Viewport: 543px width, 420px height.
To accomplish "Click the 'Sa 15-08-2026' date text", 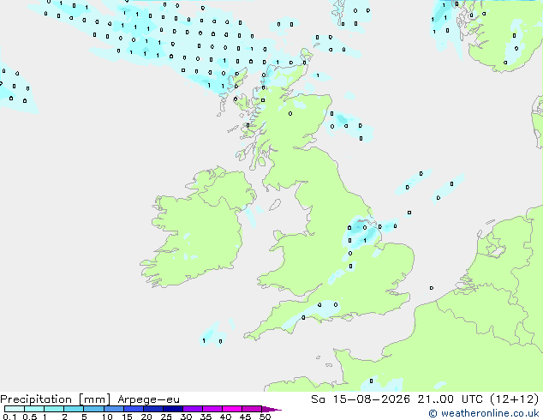I will [x=361, y=399].
